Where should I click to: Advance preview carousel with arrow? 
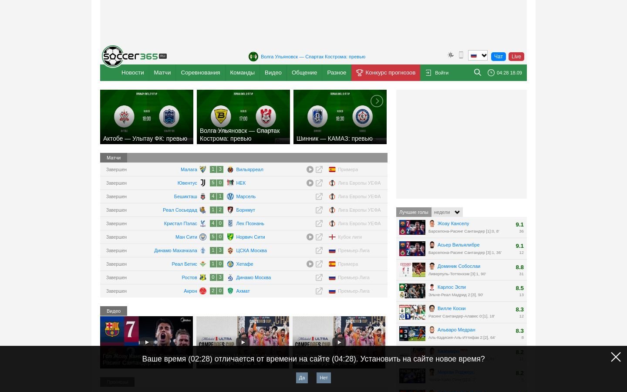pos(377,101)
